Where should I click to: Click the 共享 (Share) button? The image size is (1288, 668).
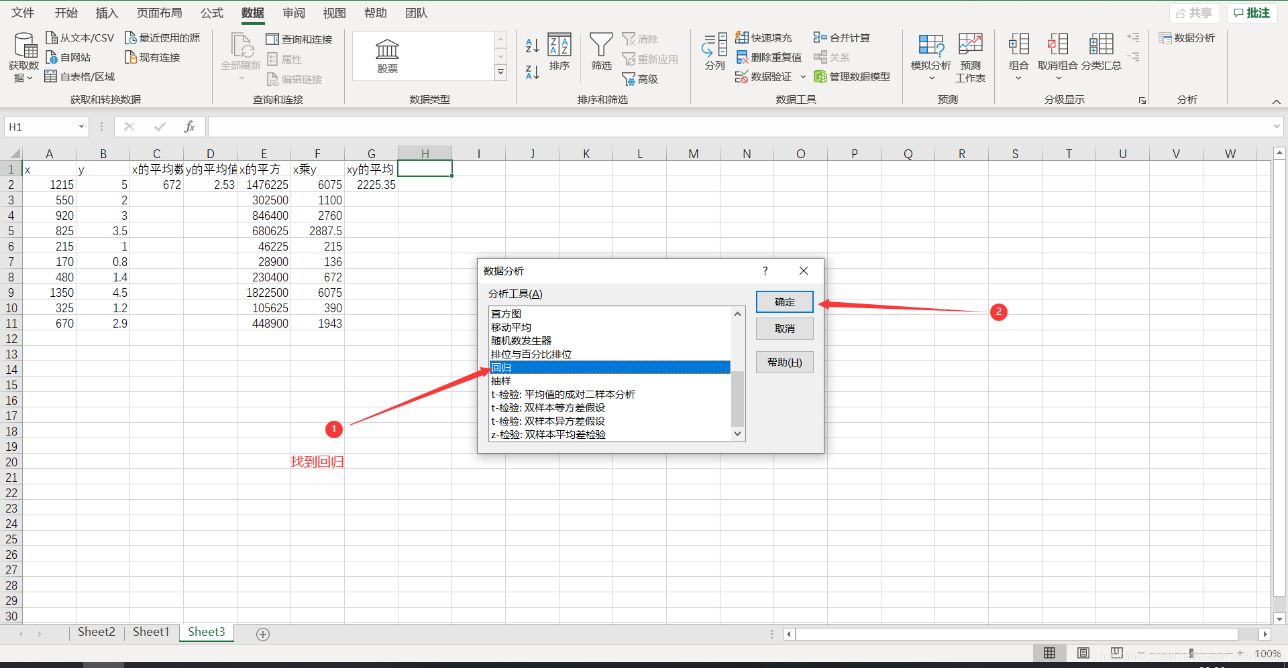(x=1194, y=13)
